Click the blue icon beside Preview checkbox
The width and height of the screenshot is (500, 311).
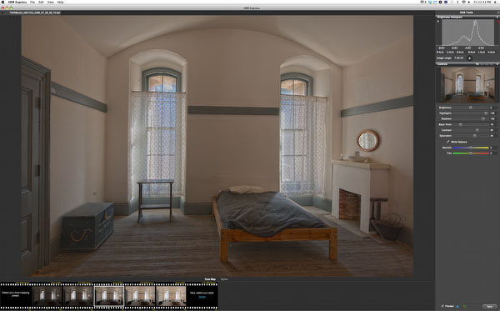457,306
